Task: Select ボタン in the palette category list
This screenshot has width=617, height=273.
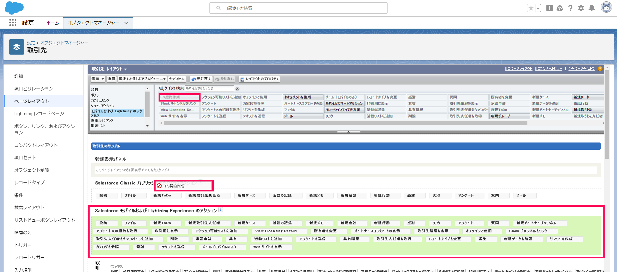Action: tap(95, 95)
